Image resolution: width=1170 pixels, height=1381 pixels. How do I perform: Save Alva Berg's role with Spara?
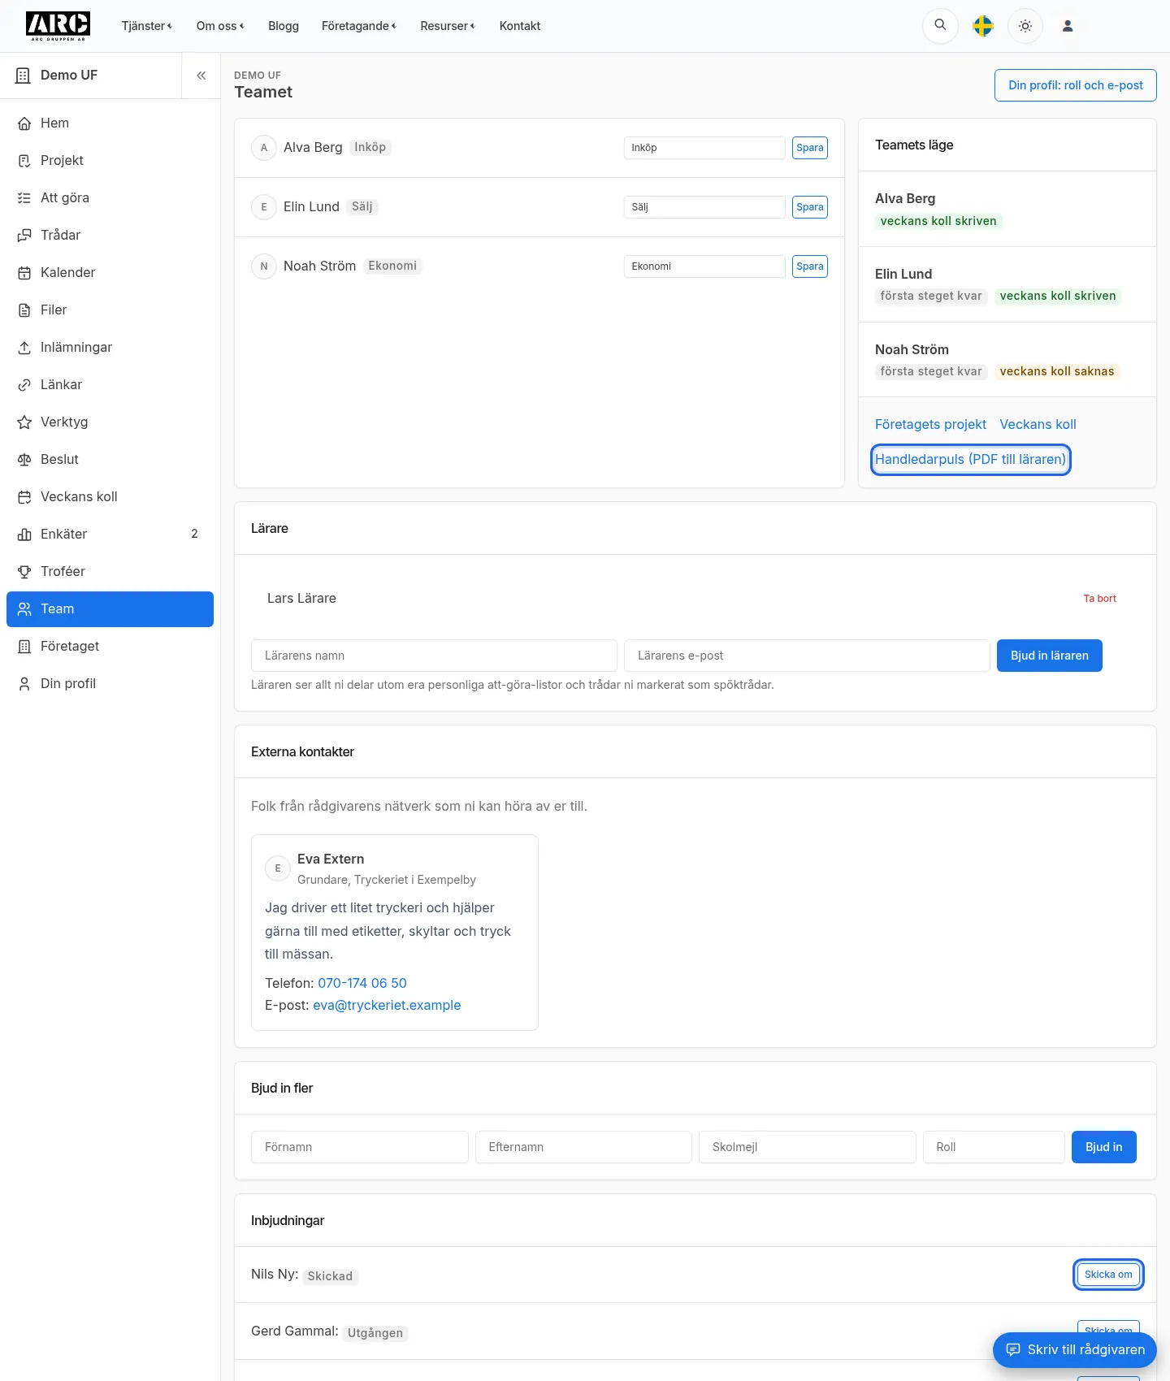[x=809, y=148]
